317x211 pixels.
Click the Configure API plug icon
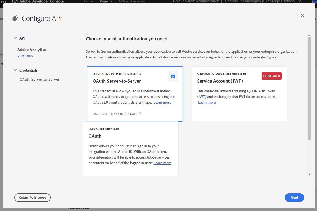point(15,18)
